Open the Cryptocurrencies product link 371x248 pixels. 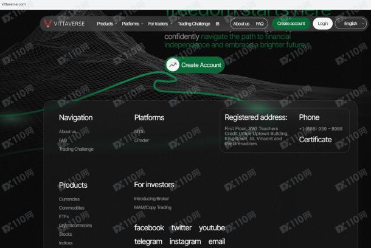click(x=75, y=226)
